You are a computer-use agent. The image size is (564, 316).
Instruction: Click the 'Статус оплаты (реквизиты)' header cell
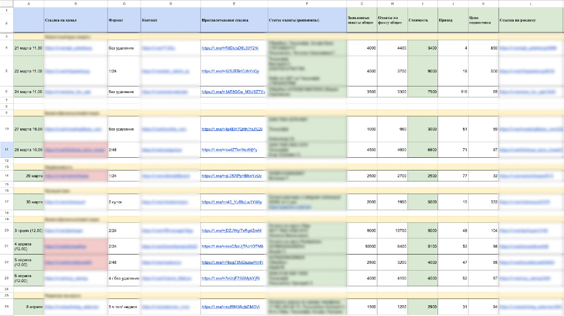pos(307,21)
